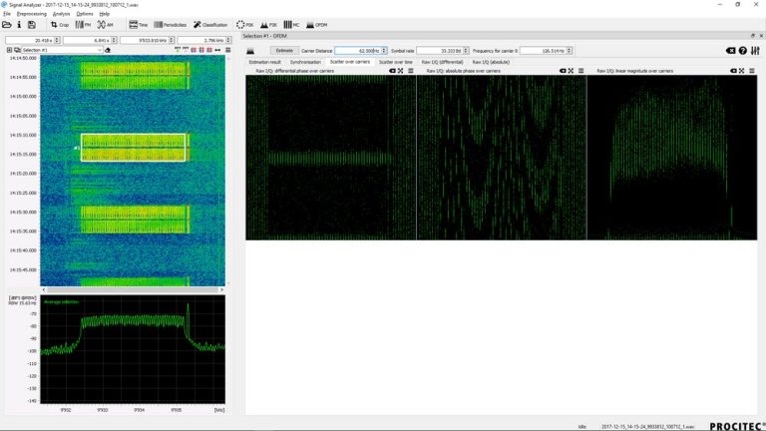766x431 pixels.
Task: Open the Preprocessing menu
Action: tap(31, 14)
